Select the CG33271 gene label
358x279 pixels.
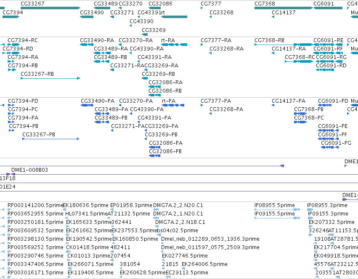122,12
